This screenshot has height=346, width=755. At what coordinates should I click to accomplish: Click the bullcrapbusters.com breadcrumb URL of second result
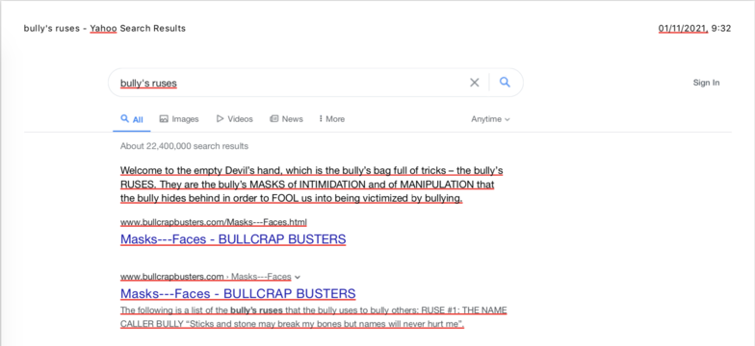click(x=171, y=277)
